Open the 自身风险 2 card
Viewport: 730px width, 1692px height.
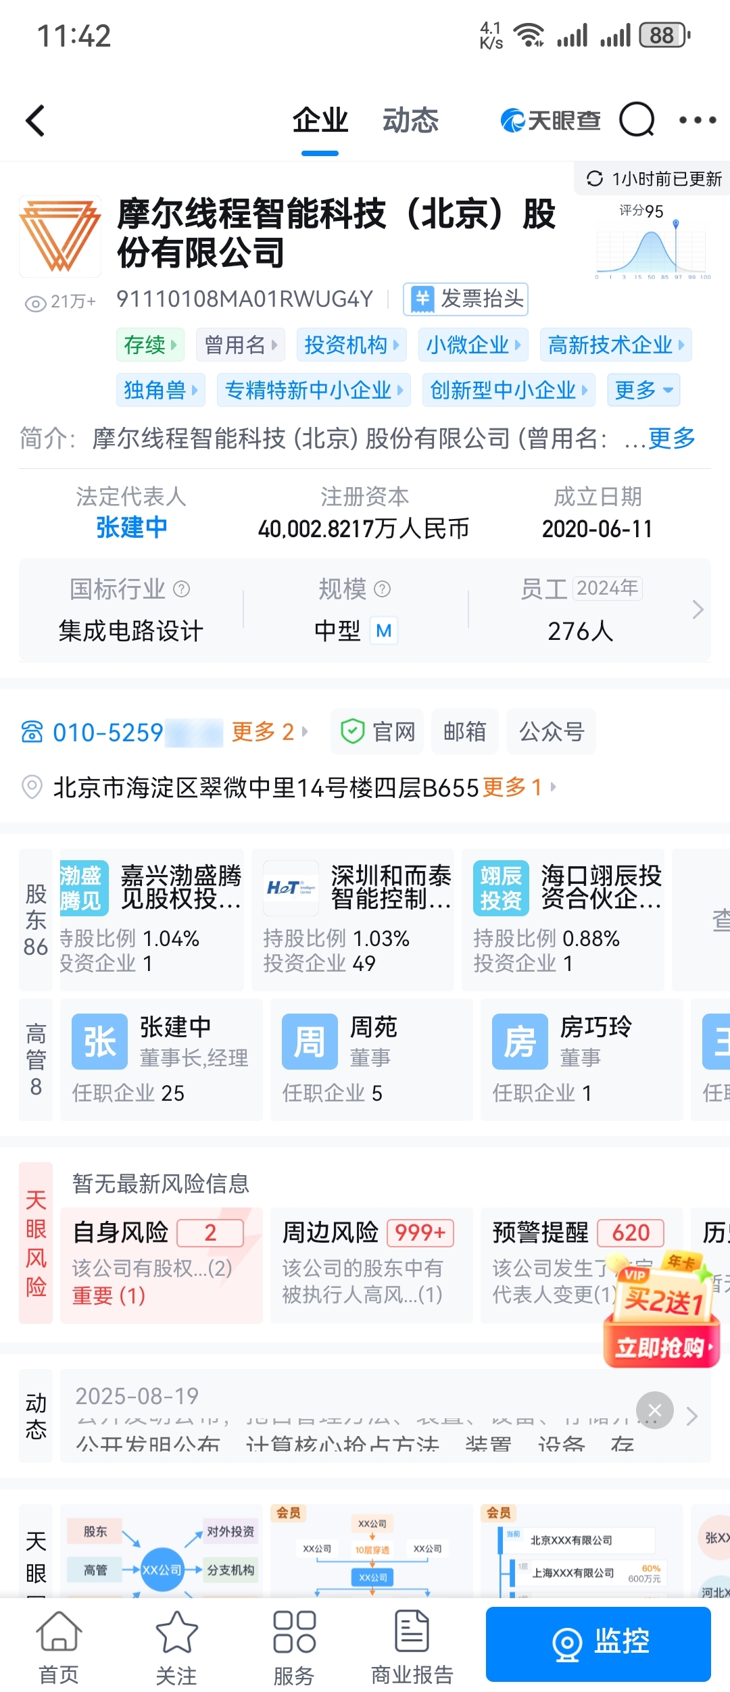click(162, 1265)
